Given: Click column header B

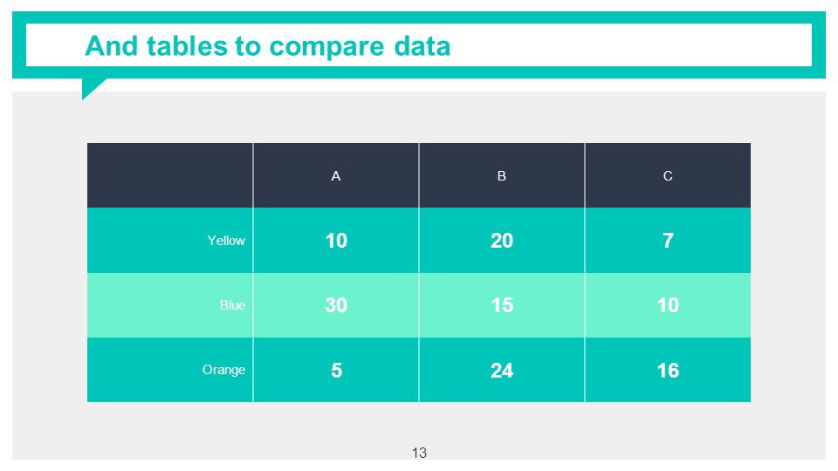Looking at the screenshot, I should 501,175.
